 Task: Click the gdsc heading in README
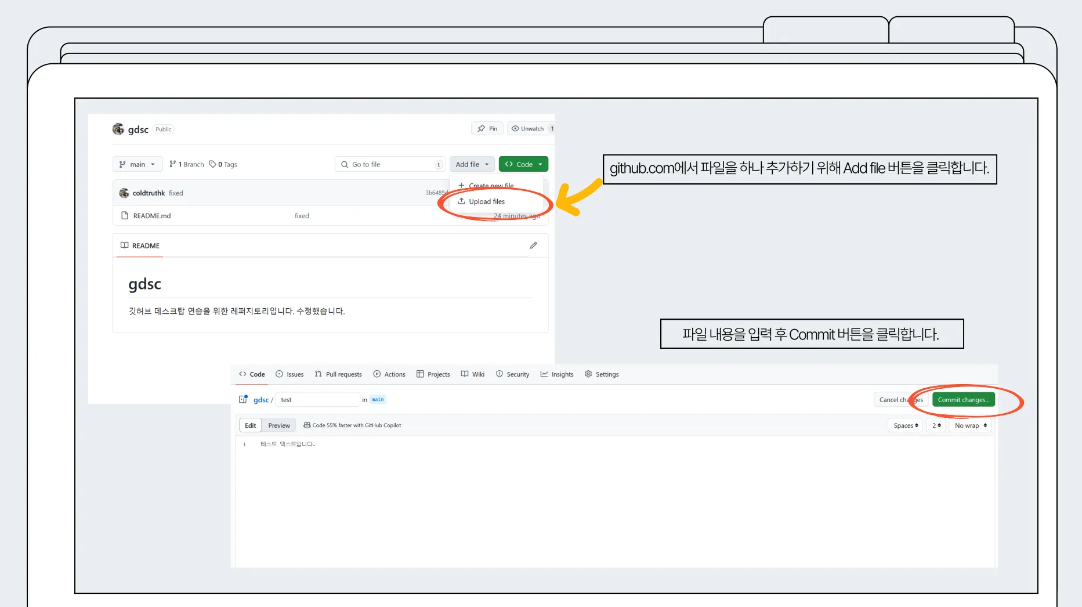tap(145, 284)
